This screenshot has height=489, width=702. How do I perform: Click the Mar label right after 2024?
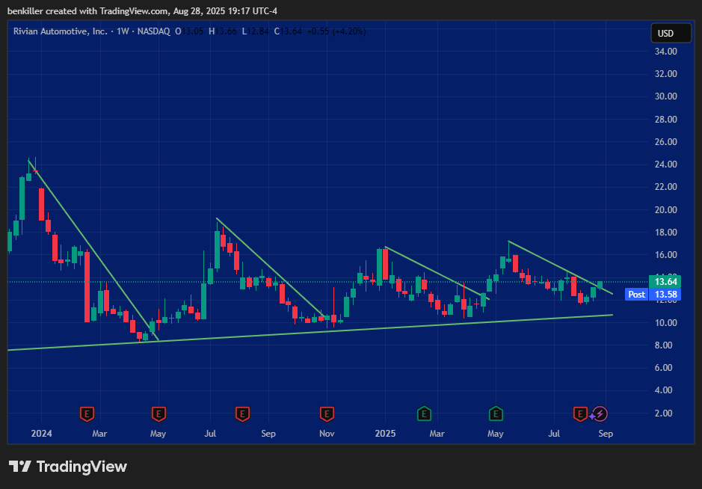click(99, 434)
